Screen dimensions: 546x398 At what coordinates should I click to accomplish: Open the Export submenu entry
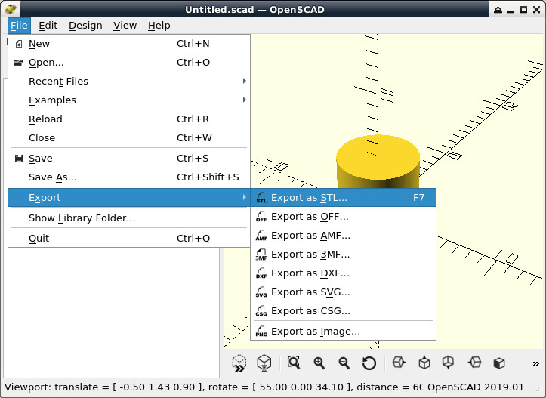click(x=129, y=197)
